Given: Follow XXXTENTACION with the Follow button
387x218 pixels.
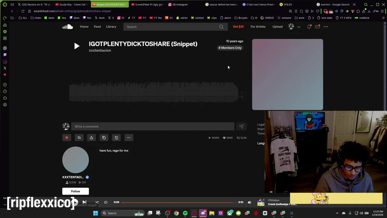Looking at the screenshot, I should (76, 191).
